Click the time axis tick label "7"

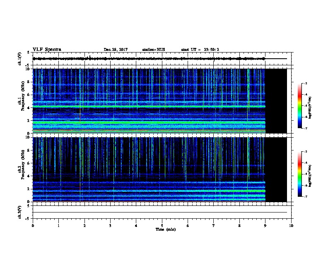tap(214, 225)
